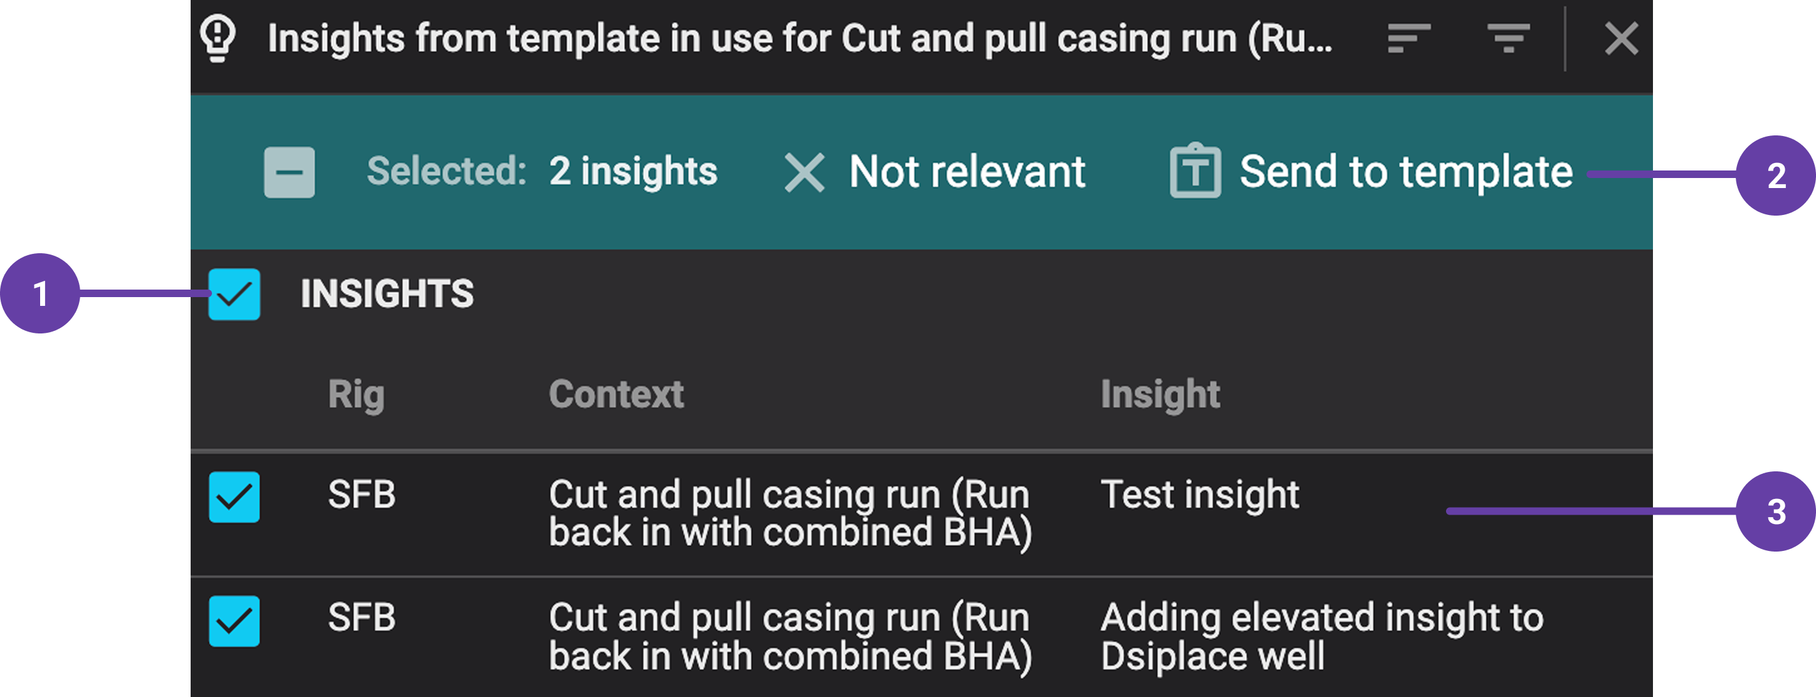Send the selected insights to template

pos(1407,170)
